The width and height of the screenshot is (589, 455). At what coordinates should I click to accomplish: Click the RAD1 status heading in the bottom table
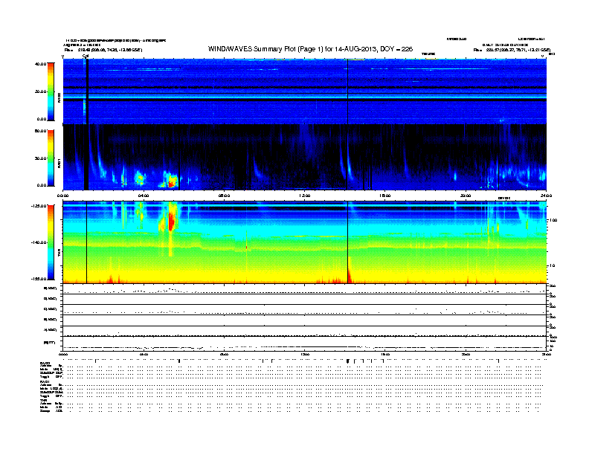point(45,382)
